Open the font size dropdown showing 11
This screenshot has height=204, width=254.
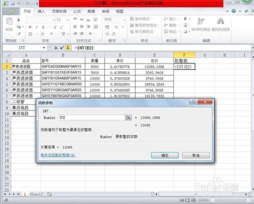click(67, 20)
